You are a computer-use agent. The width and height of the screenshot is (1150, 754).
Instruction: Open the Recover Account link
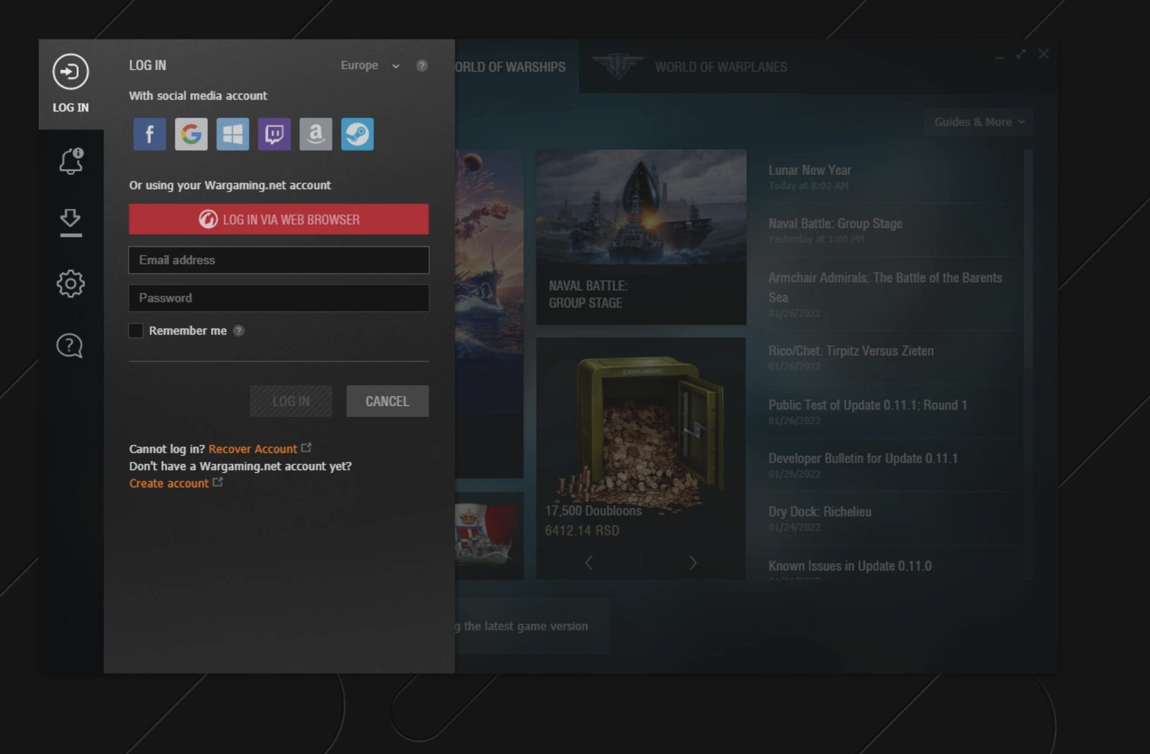[253, 449]
